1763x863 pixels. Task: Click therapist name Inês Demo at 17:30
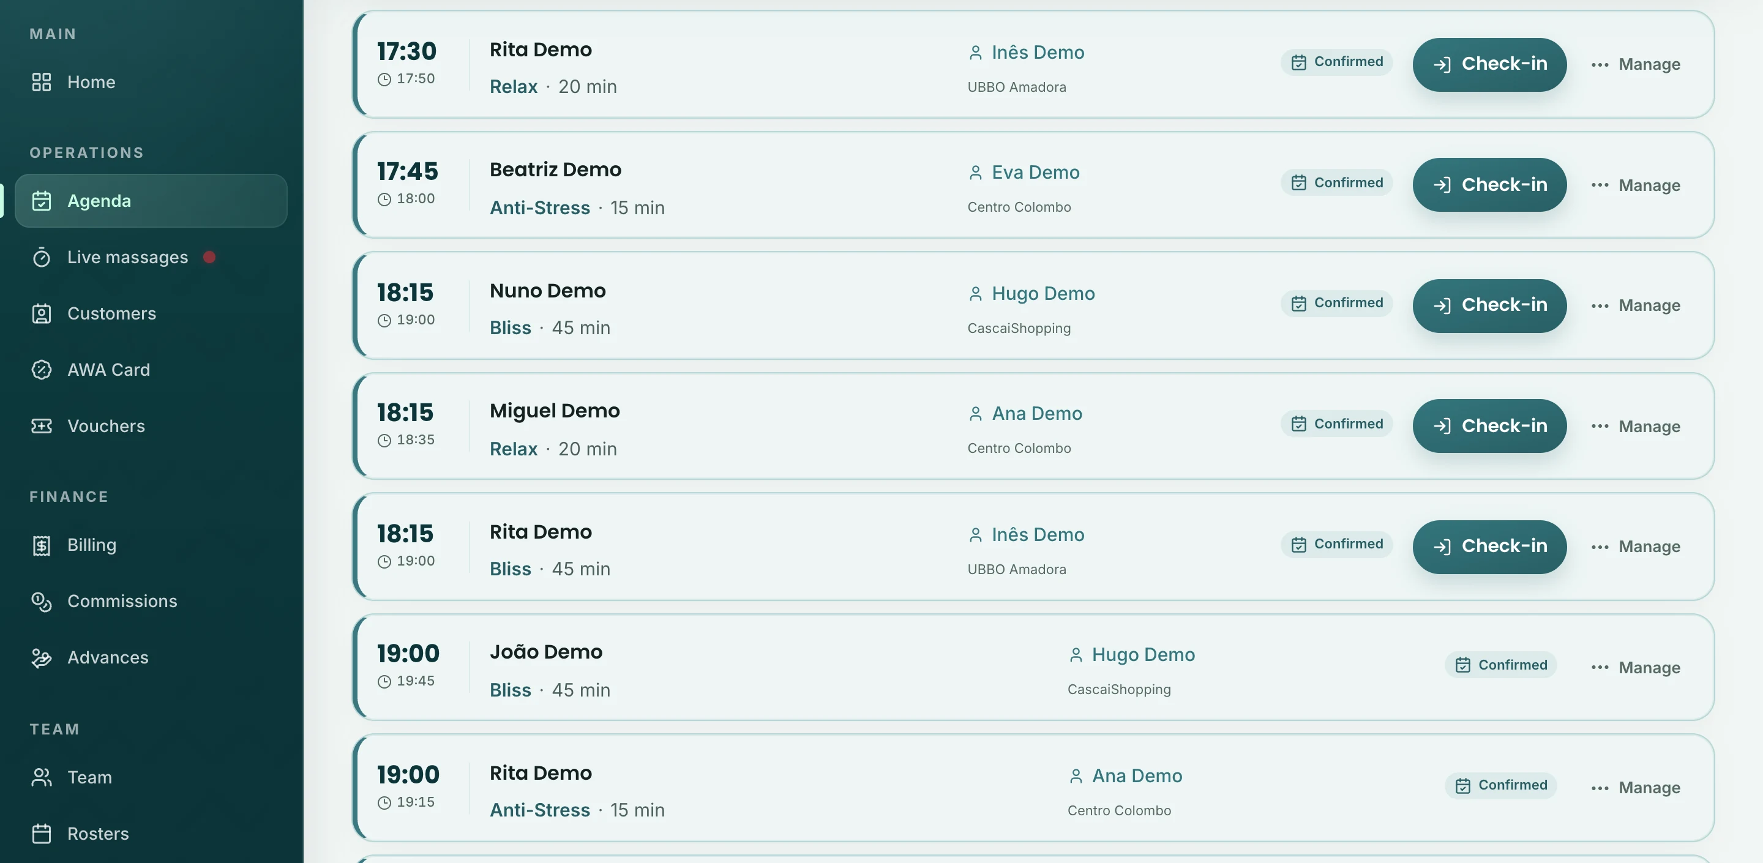[1038, 52]
